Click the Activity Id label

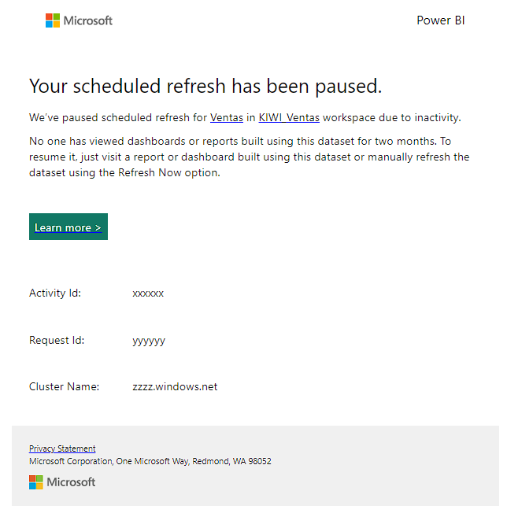[x=55, y=293]
